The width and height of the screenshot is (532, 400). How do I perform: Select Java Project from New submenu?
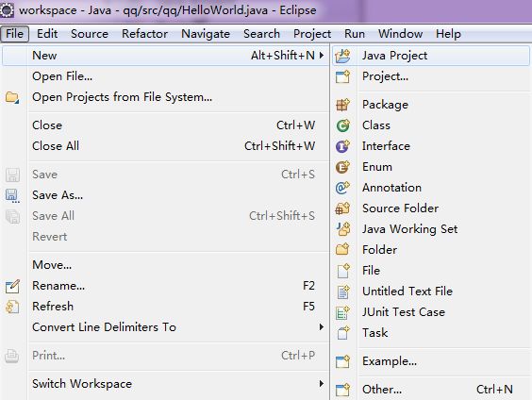click(x=431, y=56)
